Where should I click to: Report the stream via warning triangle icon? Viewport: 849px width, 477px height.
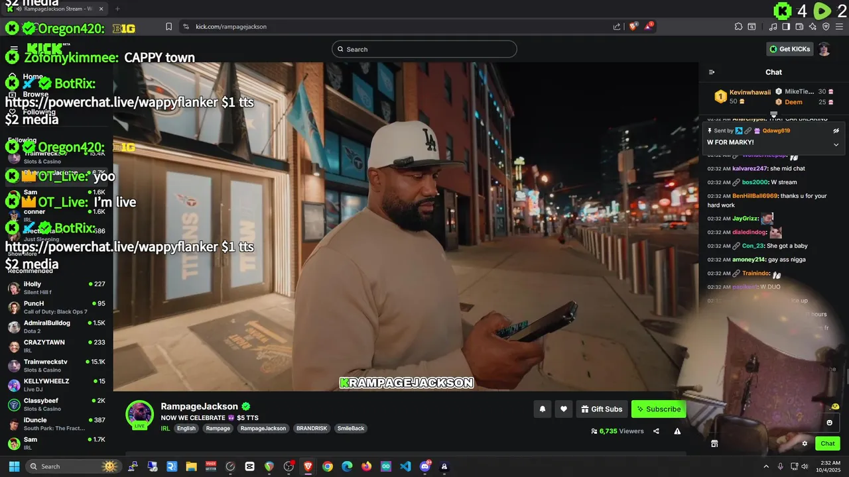pos(677,431)
